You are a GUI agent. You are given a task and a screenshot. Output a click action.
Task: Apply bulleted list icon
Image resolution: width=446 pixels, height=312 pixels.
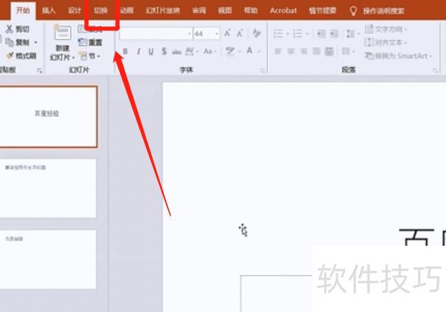(x=278, y=34)
